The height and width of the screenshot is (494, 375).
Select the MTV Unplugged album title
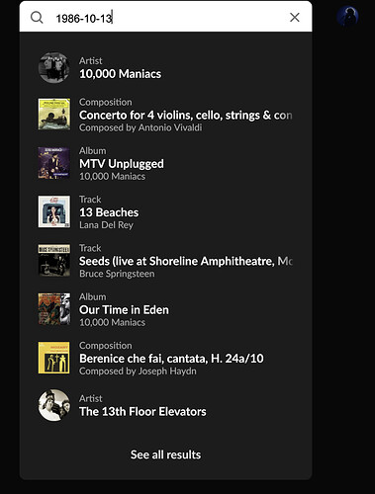click(122, 164)
